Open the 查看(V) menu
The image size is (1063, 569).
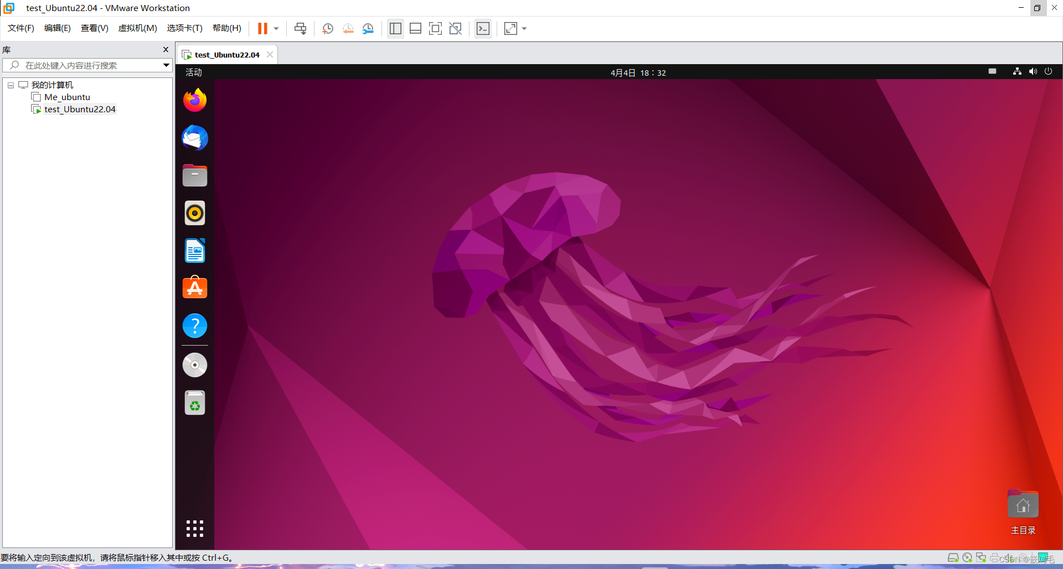click(94, 28)
